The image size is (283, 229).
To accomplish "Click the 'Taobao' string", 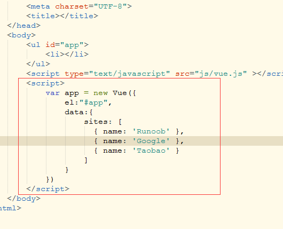I will 151,151.
